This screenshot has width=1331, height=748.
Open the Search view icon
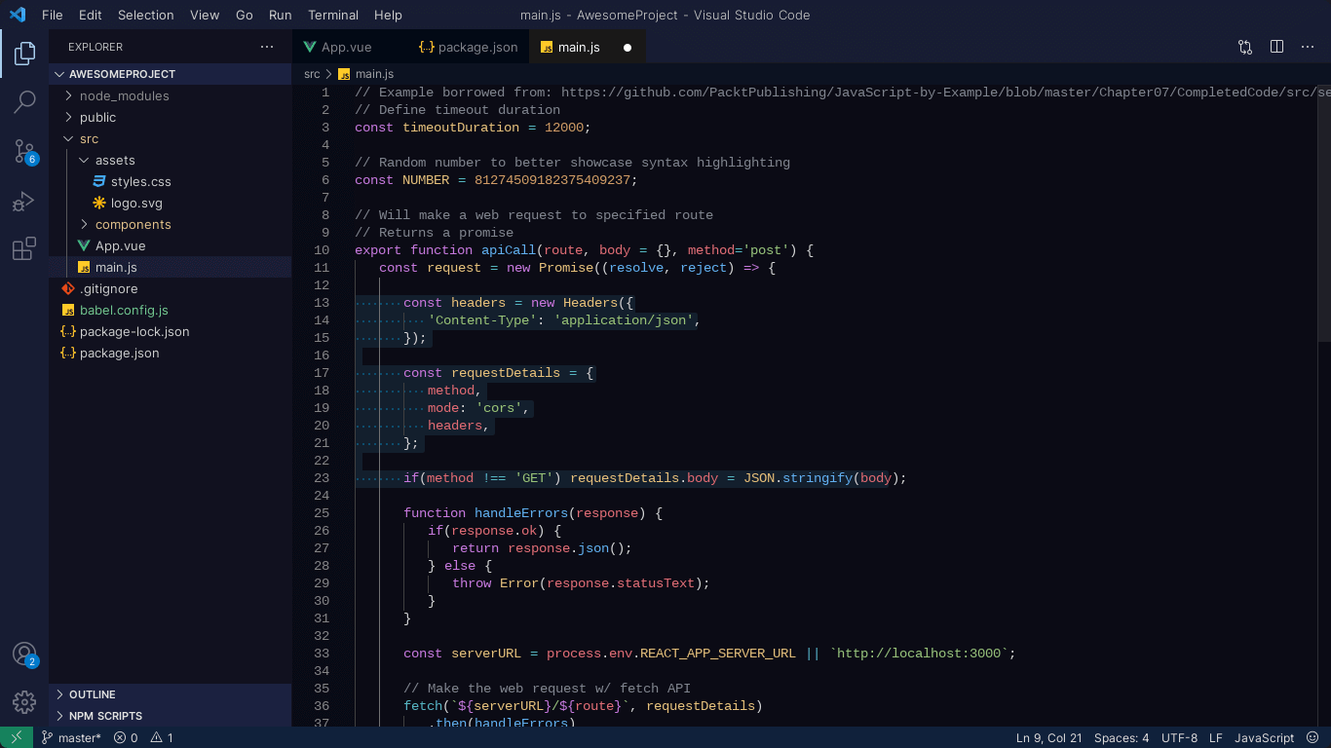(x=24, y=101)
